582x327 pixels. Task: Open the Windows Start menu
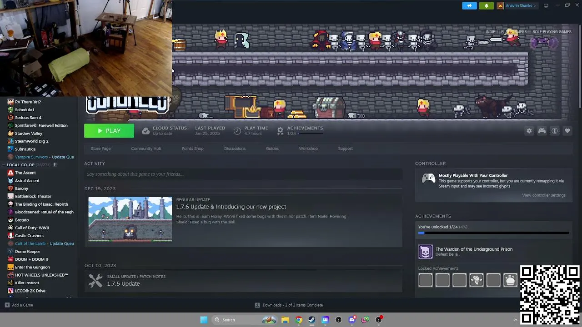204,320
